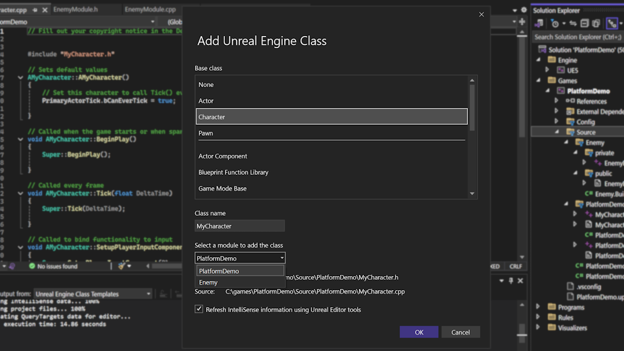
Task: Click the Class name text field
Action: coord(239,226)
